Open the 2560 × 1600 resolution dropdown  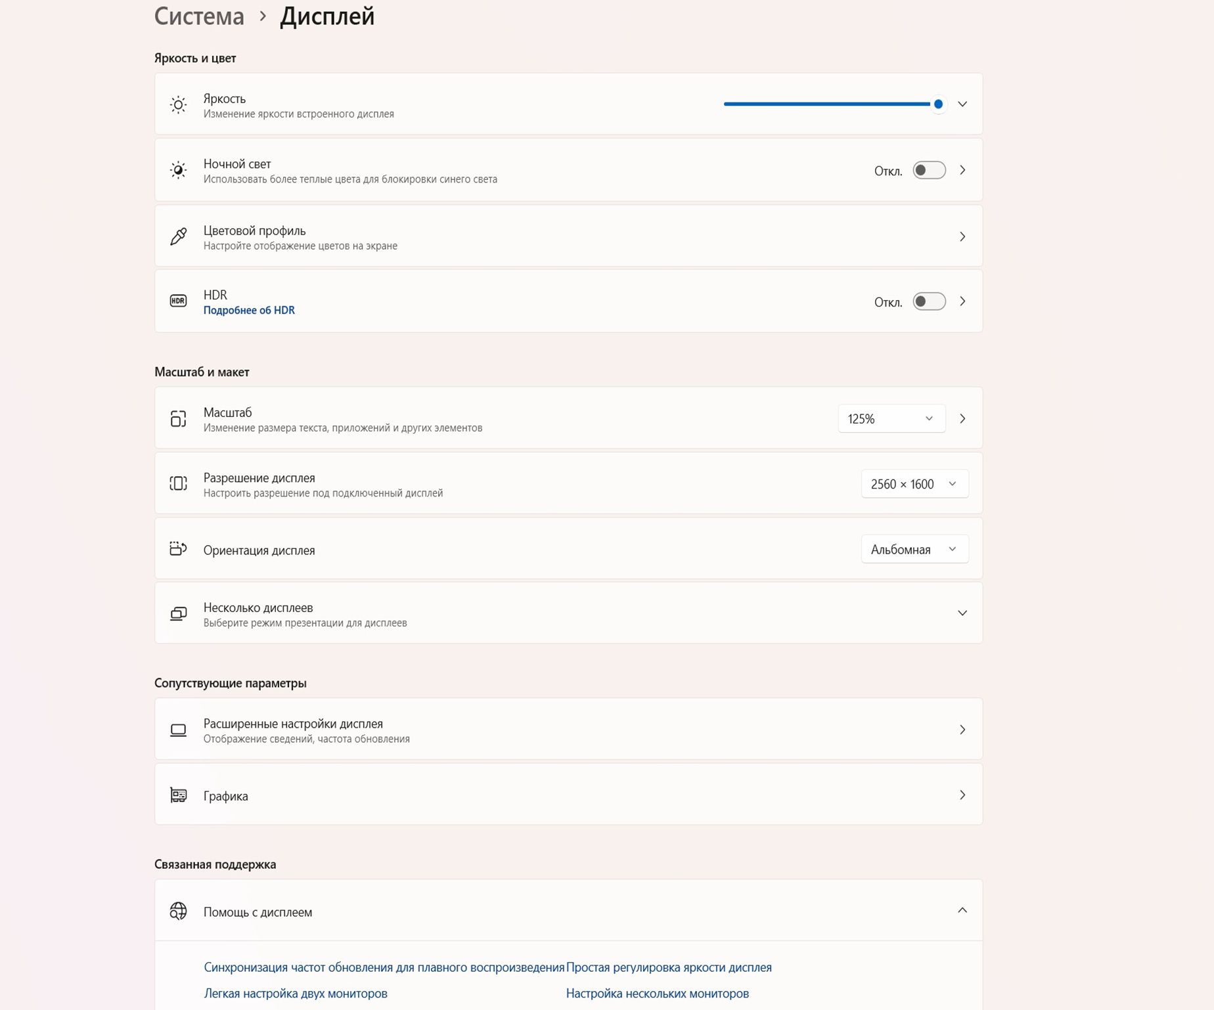(x=914, y=484)
